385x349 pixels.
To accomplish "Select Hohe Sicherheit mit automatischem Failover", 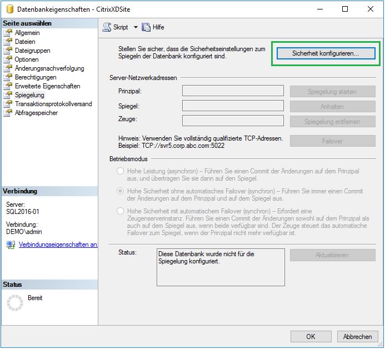I will pyautogui.click(x=121, y=211).
